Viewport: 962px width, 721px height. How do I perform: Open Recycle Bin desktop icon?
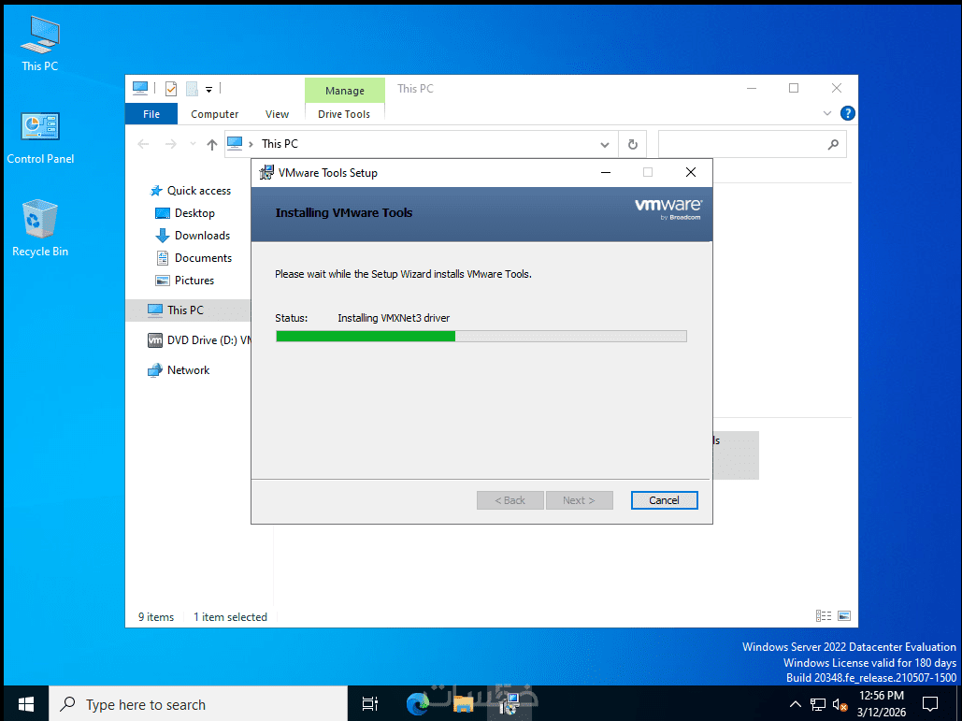pos(40,228)
